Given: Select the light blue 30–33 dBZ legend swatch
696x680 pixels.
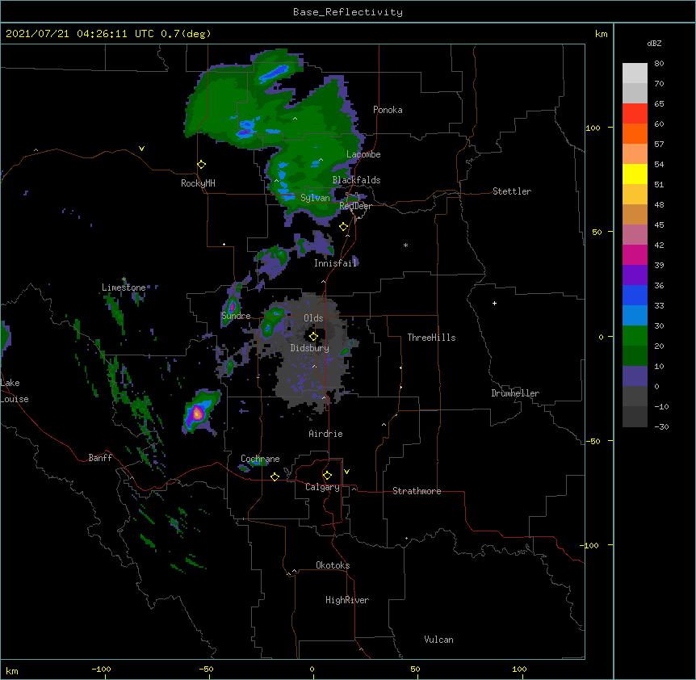Looking at the screenshot, I should tap(635, 315).
